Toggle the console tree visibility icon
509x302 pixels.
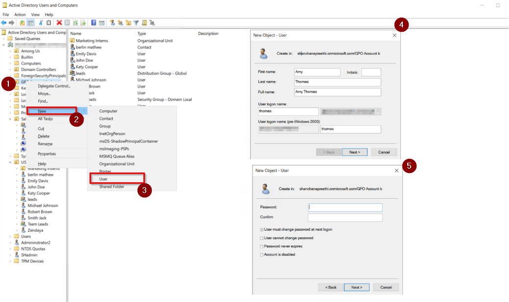(31, 22)
